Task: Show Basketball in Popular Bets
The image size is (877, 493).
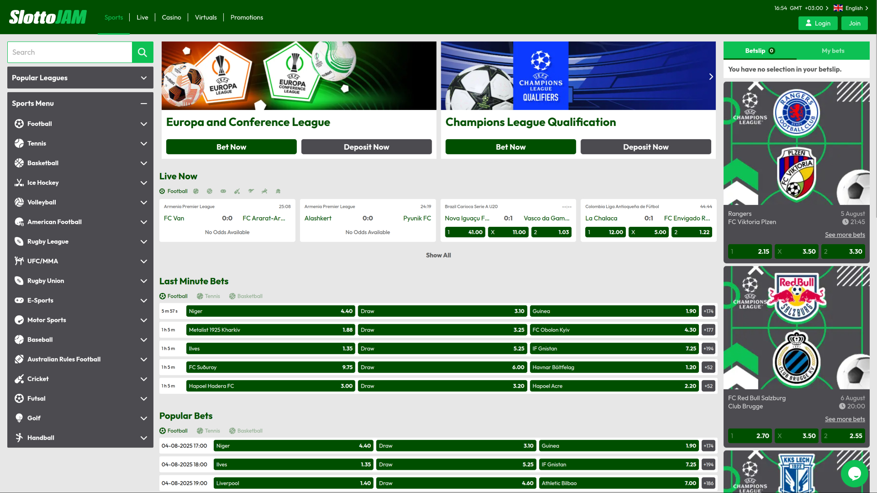Action: tap(246, 430)
